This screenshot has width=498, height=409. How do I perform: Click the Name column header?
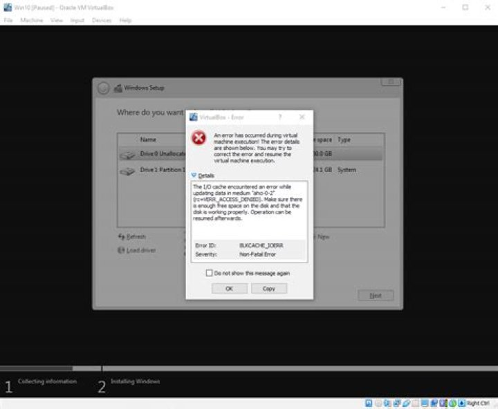coord(148,140)
